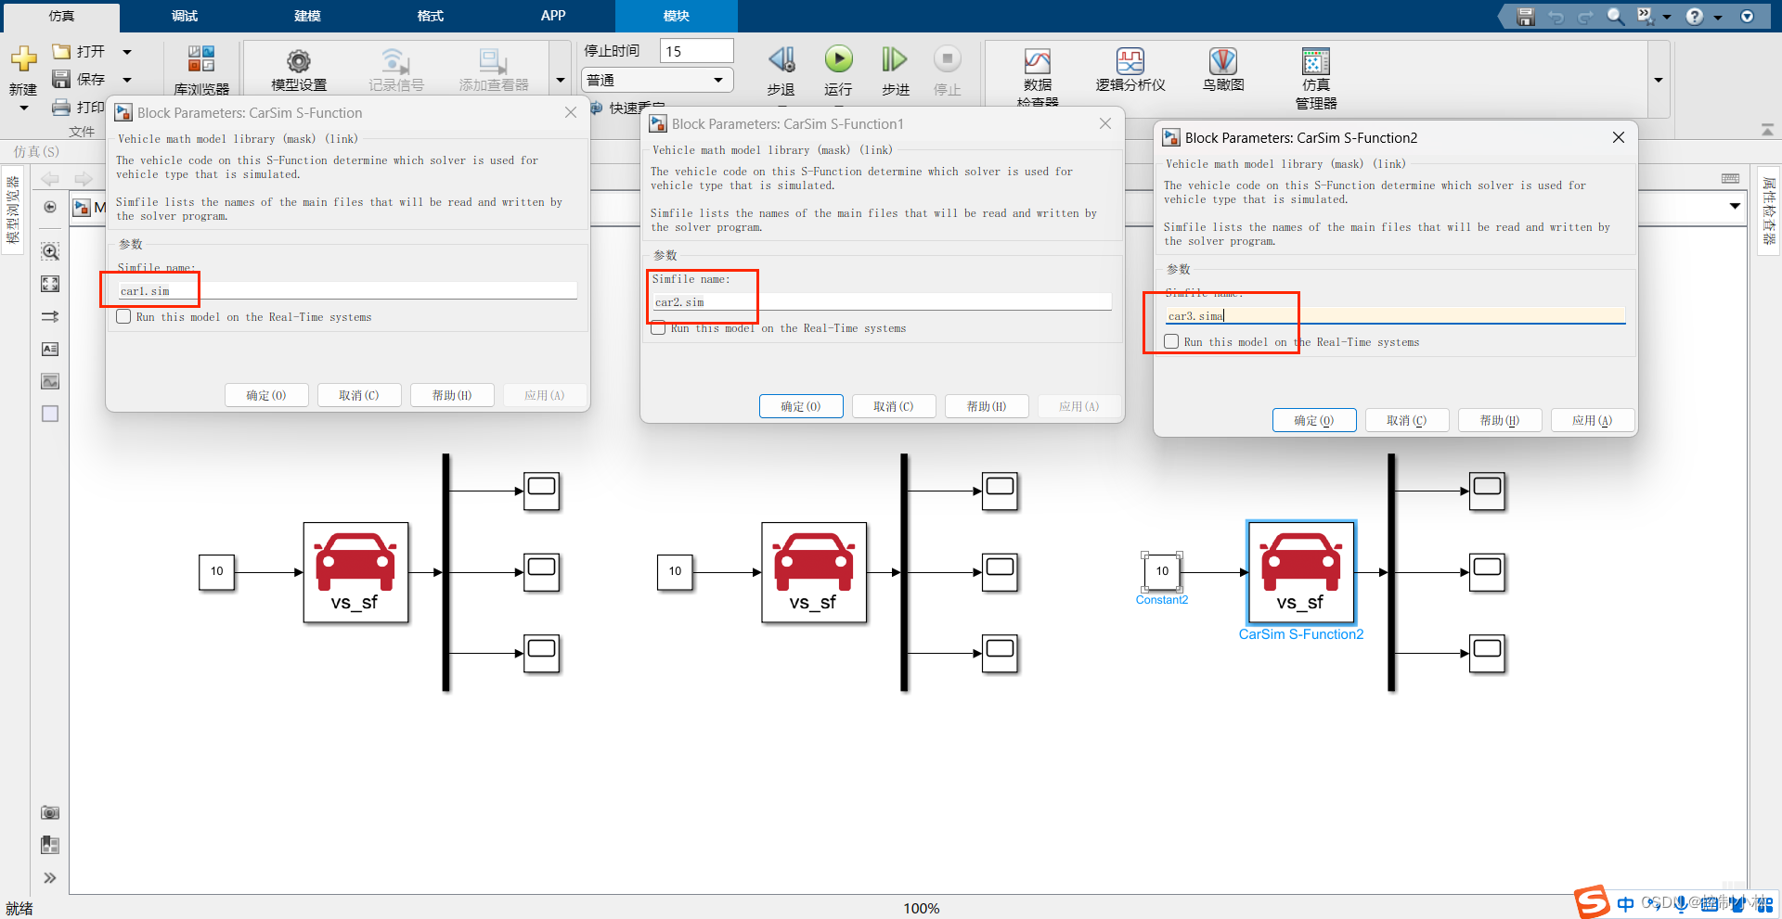Click the Step Back (步退) icon

pyautogui.click(x=781, y=59)
